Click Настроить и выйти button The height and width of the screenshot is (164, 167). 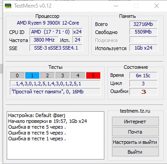pyautogui.click(x=135, y=142)
